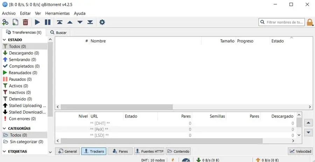Switch to the Transferencias tab

click(24, 32)
